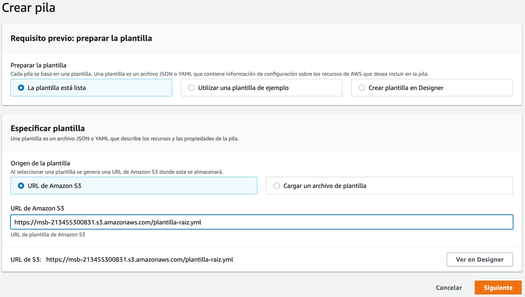Pick 'URL de Amazon S3' as template source
Image resolution: width=525 pixels, height=297 pixels.
pos(134,186)
